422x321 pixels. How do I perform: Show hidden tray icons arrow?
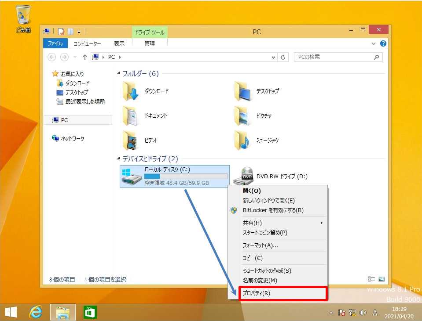click(x=331, y=313)
